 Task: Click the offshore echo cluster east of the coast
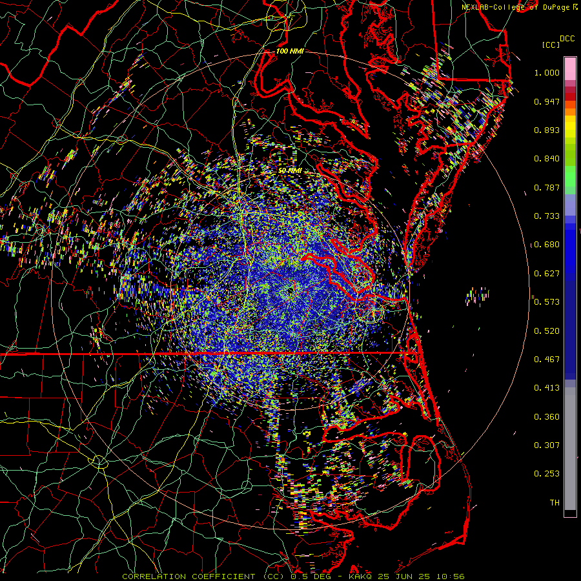(x=477, y=296)
